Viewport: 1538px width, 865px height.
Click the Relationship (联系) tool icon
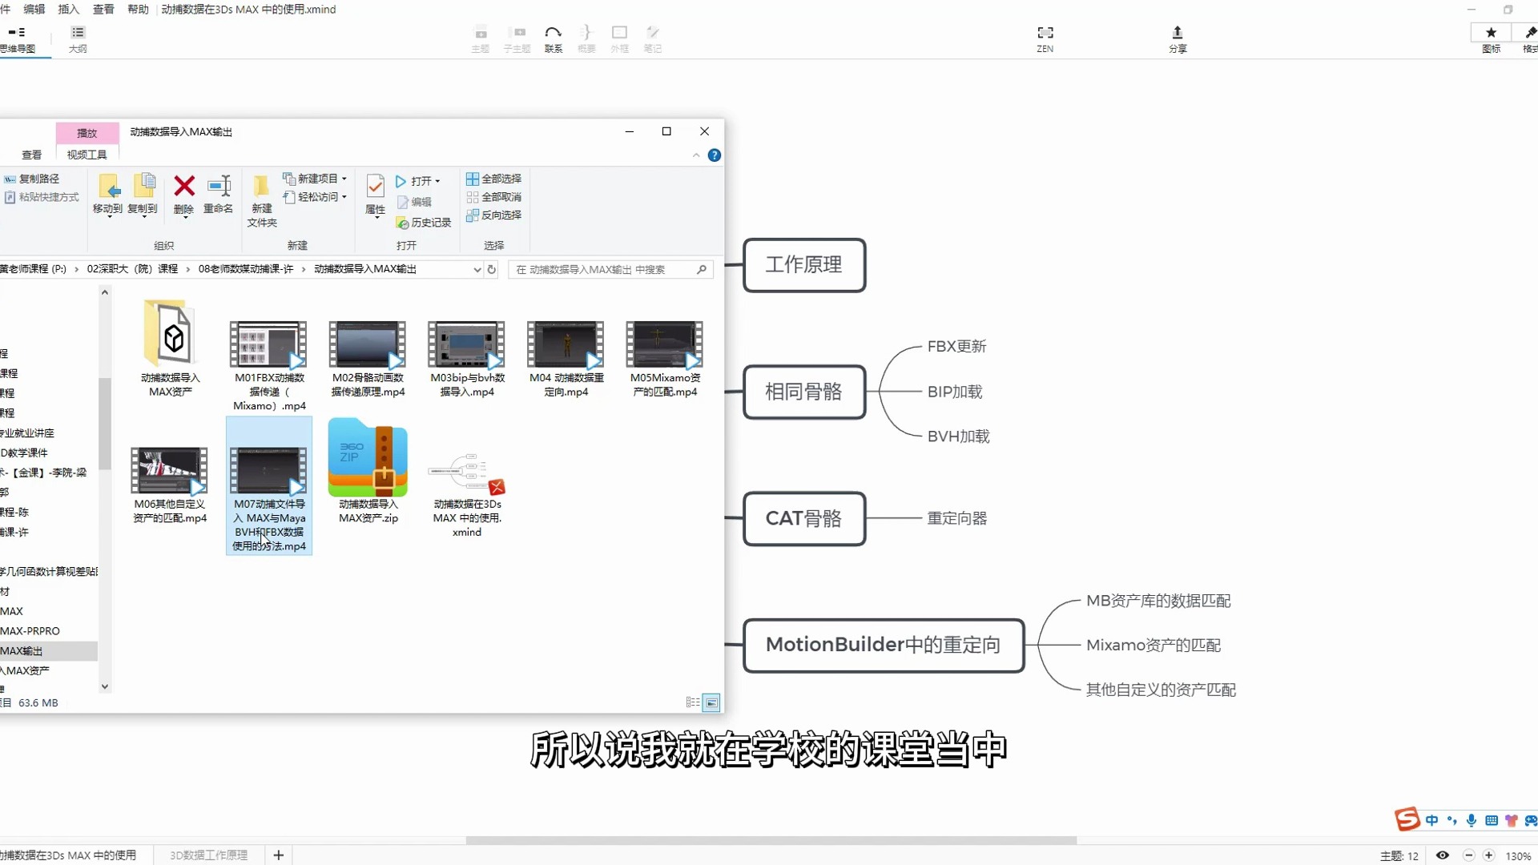(x=553, y=33)
